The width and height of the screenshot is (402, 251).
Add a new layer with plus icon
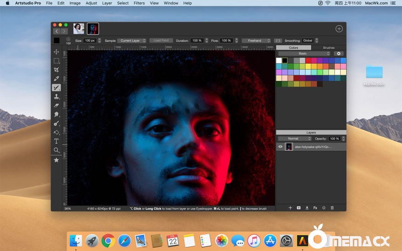(290, 208)
